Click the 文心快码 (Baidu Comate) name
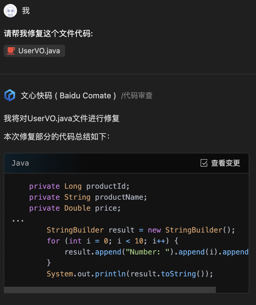Image resolution: width=256 pixels, height=305 pixels. tap(68, 96)
